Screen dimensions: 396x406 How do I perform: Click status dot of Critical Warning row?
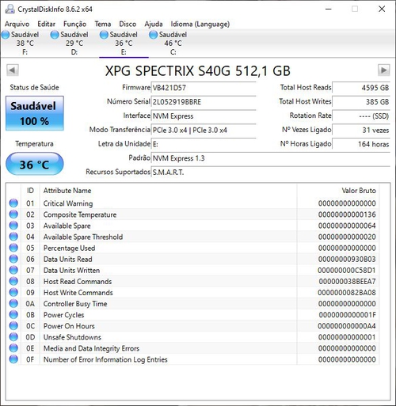pos(13,203)
